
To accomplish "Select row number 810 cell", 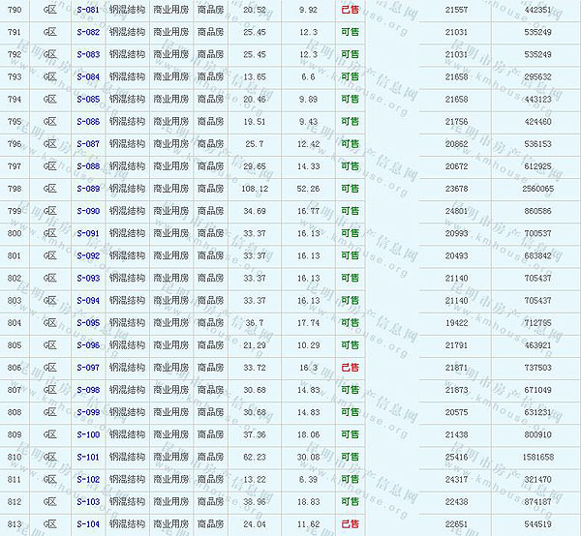I will [14, 458].
